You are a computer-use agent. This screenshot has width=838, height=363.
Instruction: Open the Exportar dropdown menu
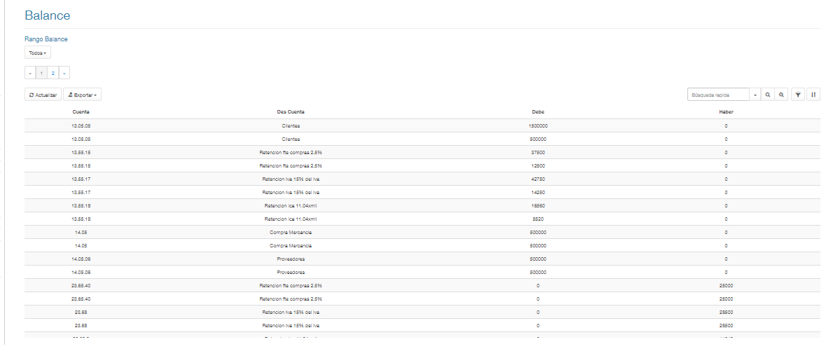click(x=82, y=95)
